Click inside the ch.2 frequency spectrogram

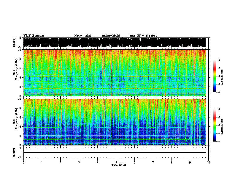click(114, 122)
